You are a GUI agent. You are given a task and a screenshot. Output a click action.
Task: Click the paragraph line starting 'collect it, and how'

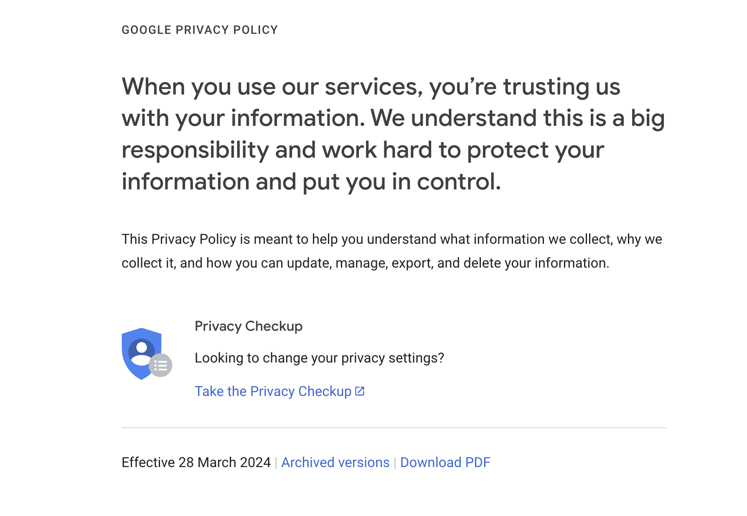[x=365, y=263]
